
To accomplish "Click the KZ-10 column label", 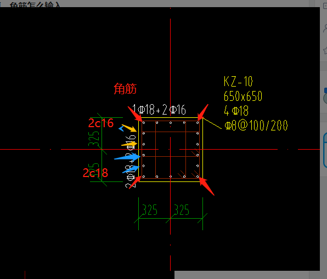I will (238, 81).
